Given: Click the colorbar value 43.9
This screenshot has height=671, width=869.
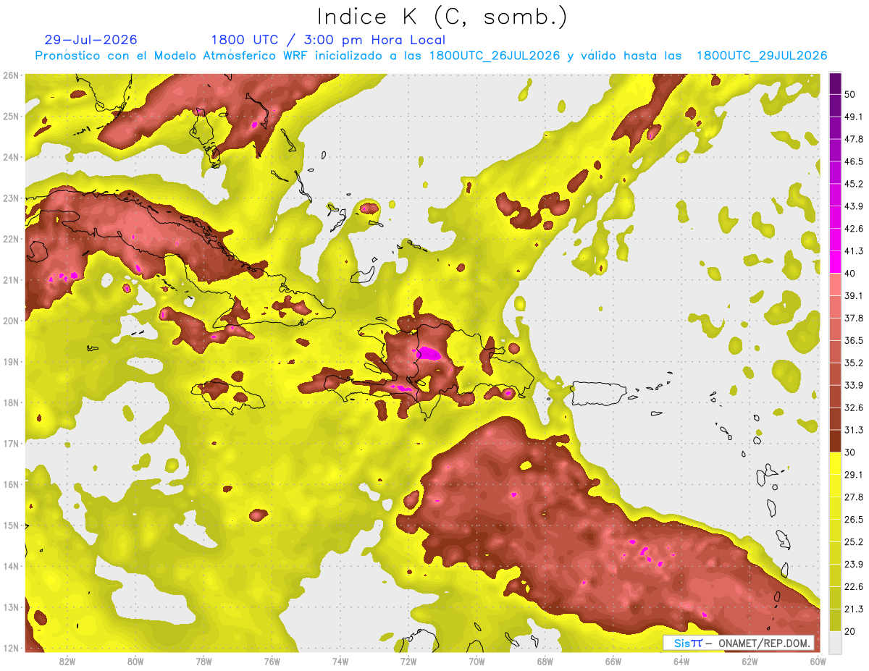Looking at the screenshot, I should coord(854,206).
